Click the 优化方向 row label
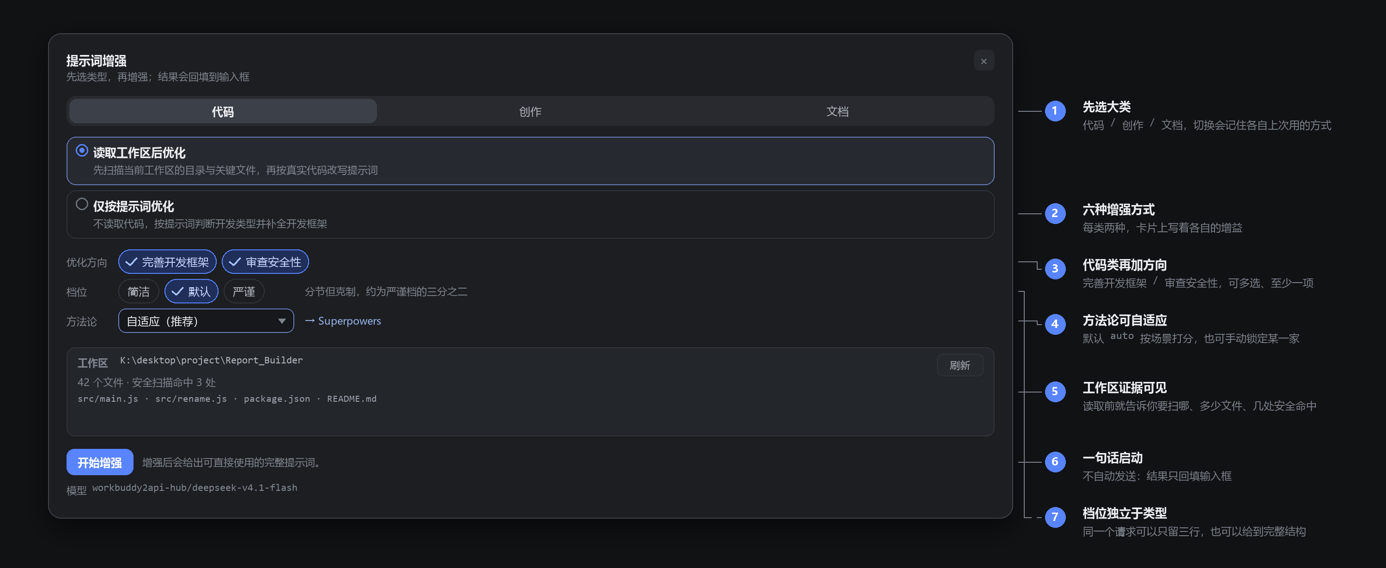 coord(87,262)
